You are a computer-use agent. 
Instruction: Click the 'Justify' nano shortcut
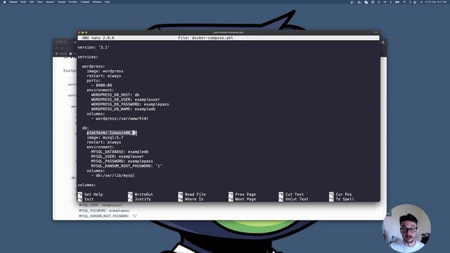pos(139,199)
